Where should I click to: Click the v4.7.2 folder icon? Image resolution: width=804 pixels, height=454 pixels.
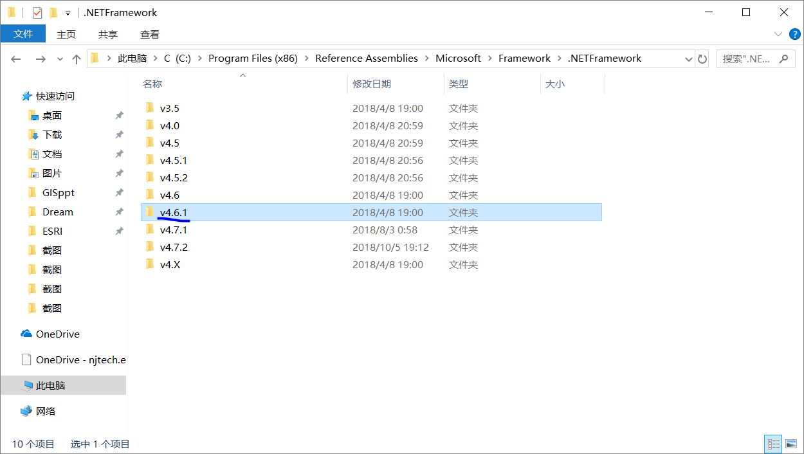[150, 246]
